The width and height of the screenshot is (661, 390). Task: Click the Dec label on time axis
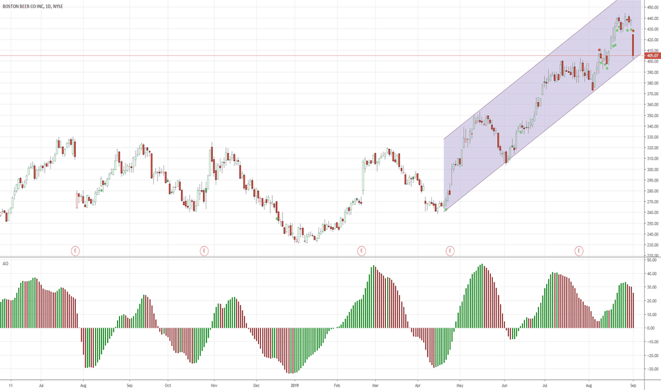[x=256, y=385]
